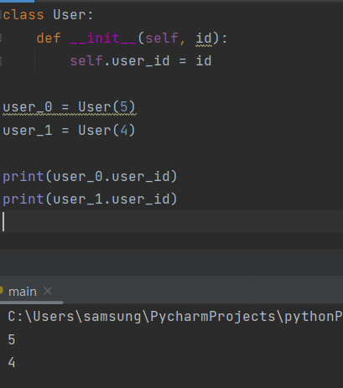The height and width of the screenshot is (388, 343).
Task: Click the 'user_0 = User(5)' line
Action: coord(69,107)
